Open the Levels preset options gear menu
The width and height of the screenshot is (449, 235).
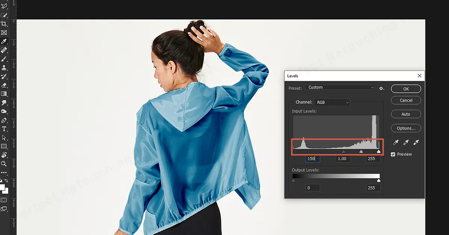pyautogui.click(x=382, y=88)
